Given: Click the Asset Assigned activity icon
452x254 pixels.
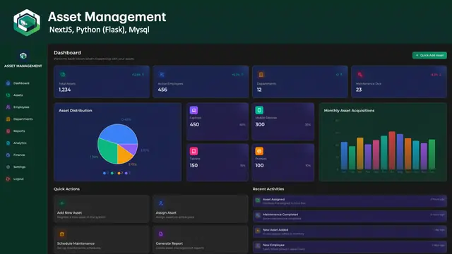Looking at the screenshot, I should tap(258, 200).
